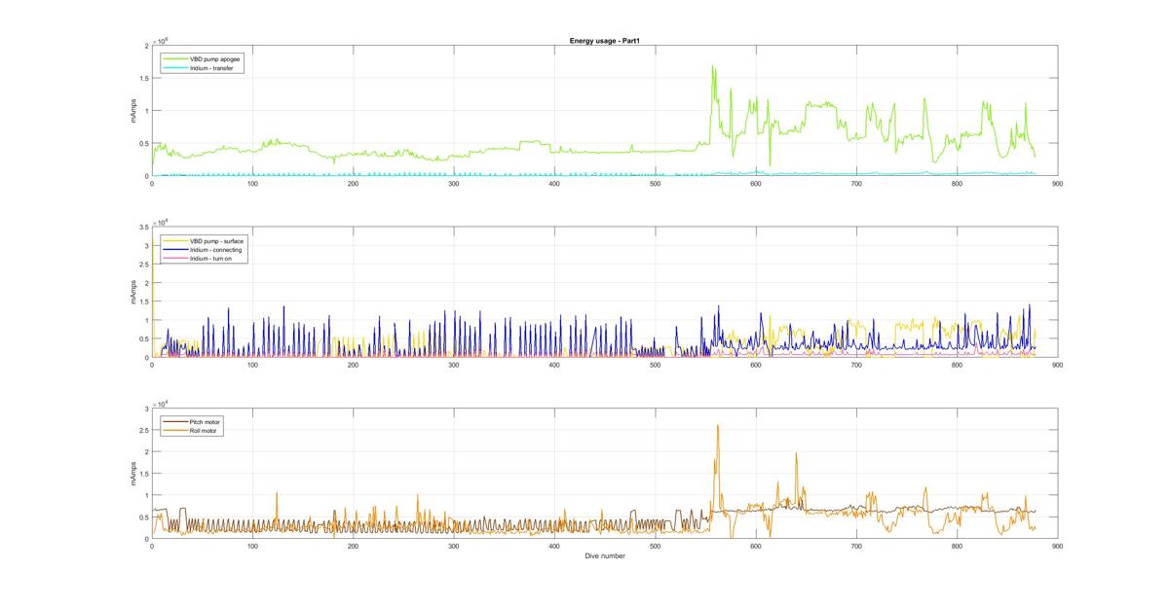This screenshot has height=605, width=1169.
Task: Click the '900' x-tick under the bottom plot
Action: [1057, 548]
